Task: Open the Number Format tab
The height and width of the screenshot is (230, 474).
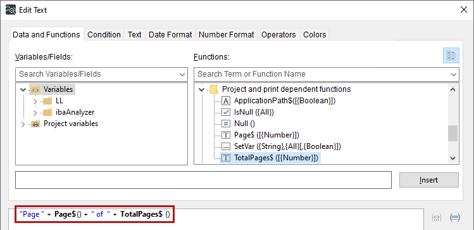Action: coord(227,35)
